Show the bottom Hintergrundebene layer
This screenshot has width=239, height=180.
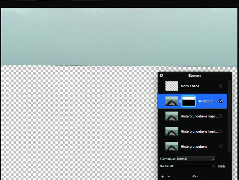pyautogui.click(x=220, y=146)
